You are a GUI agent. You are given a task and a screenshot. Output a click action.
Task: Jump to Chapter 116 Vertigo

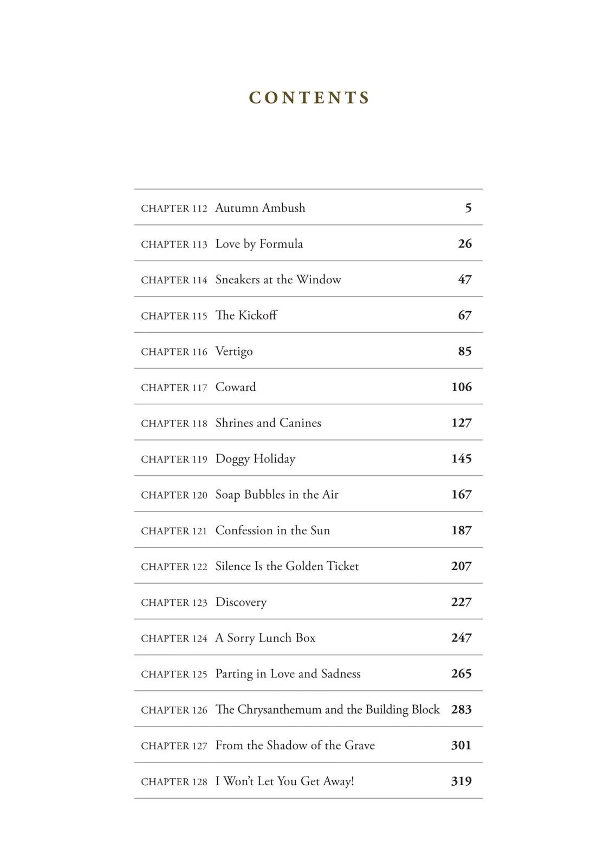coord(308,351)
